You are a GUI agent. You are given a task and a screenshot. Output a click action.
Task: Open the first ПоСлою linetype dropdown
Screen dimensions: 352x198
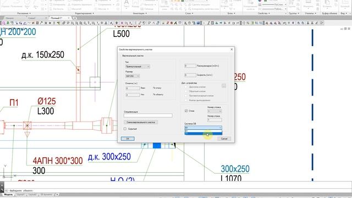tap(274, 4)
